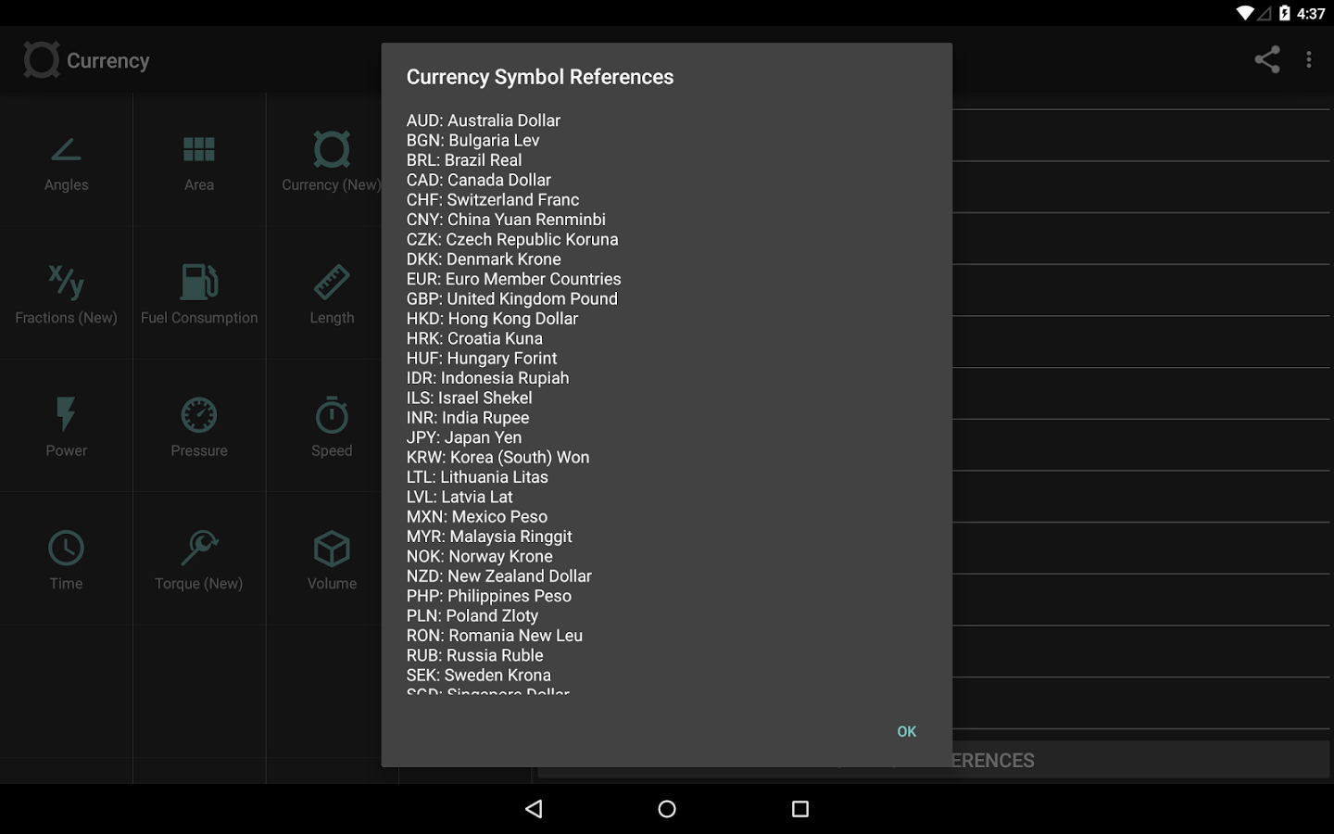
Task: Select the PHP: Philippines Peso line
Action: click(x=489, y=596)
